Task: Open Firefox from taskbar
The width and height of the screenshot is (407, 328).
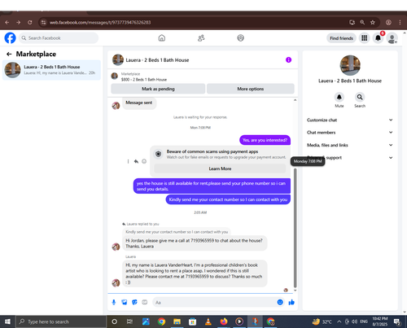Action: click(224, 321)
